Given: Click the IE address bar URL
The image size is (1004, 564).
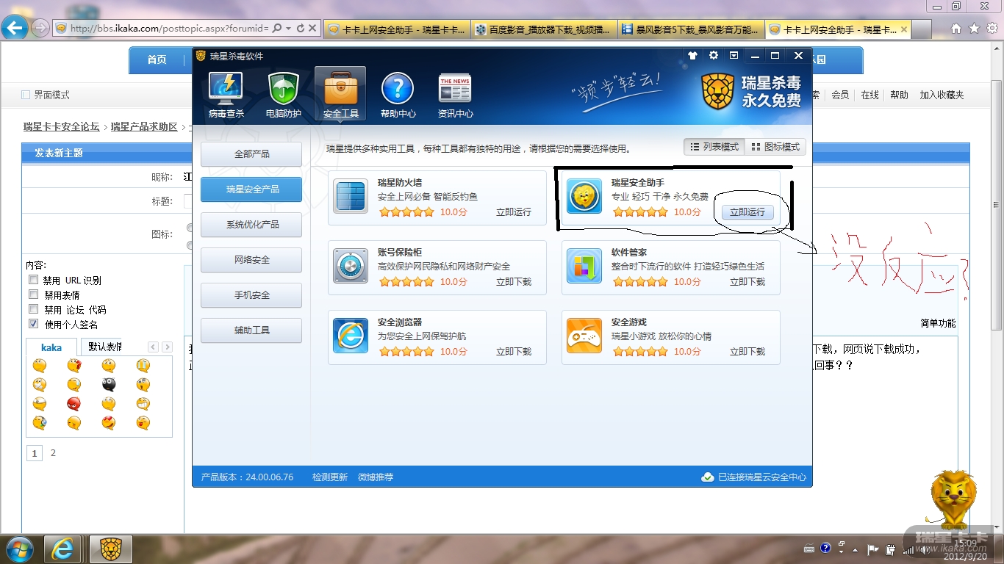Looking at the screenshot, I should [x=169, y=29].
